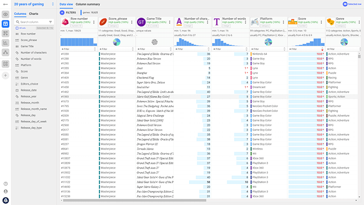Screen dimensions: 364x205
Task: Click the Search column input field
Action: pyautogui.click(x=34, y=22)
